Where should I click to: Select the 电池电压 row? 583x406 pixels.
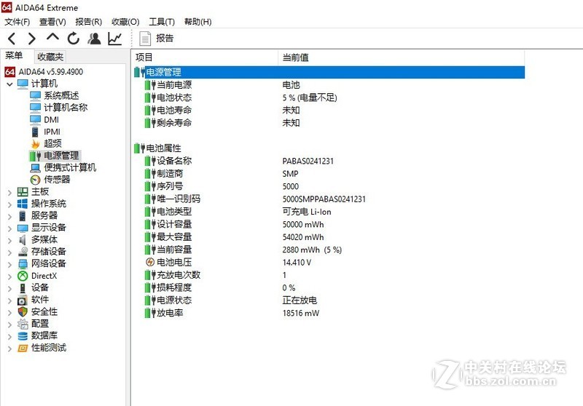click(329, 262)
